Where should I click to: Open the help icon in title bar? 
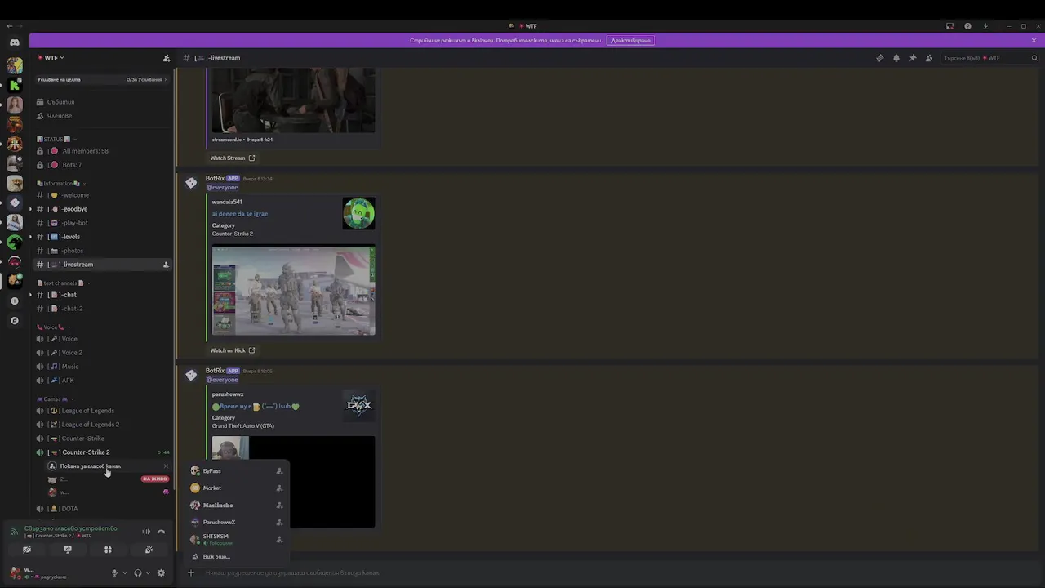967,26
